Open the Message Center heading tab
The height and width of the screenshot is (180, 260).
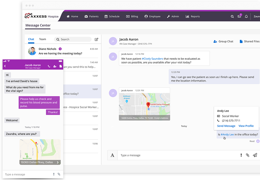coord(38,25)
